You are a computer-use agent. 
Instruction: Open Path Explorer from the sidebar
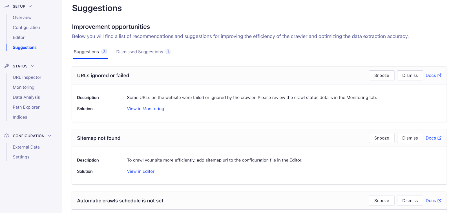tap(26, 107)
